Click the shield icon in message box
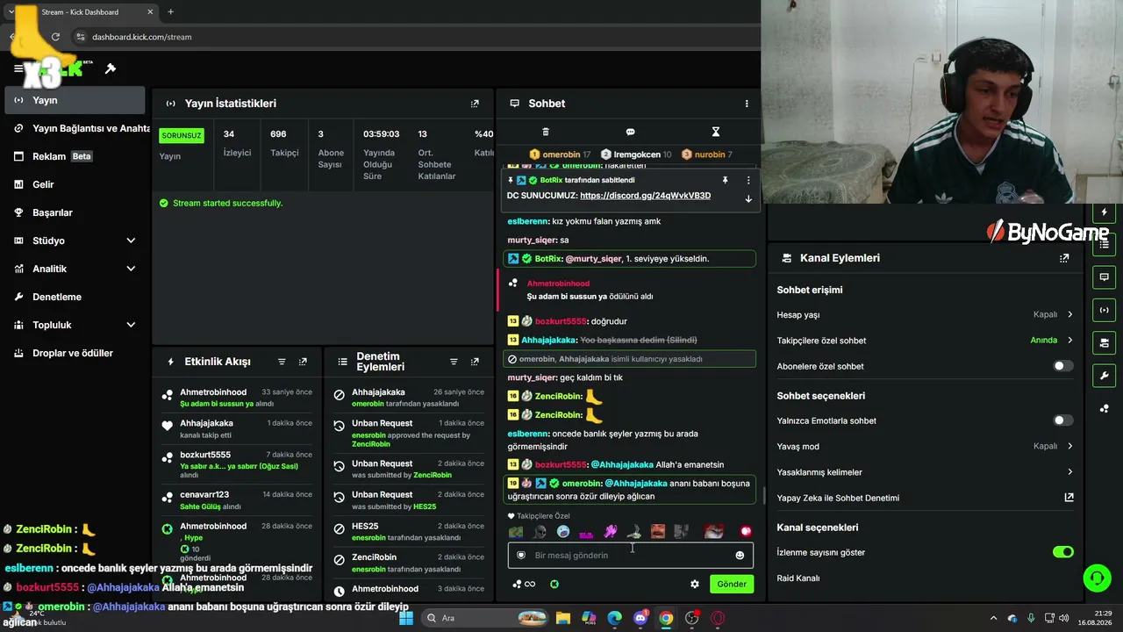This screenshot has height=632, width=1123. coord(521,555)
